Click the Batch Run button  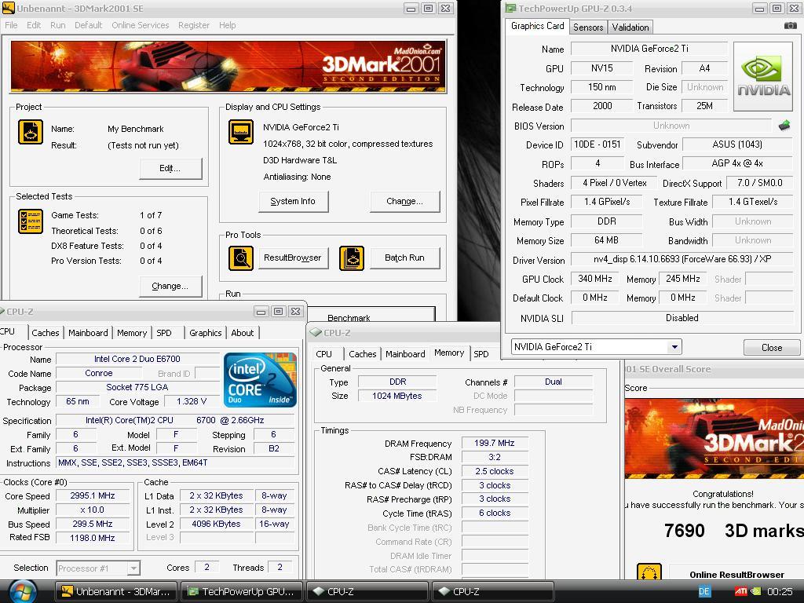(404, 258)
